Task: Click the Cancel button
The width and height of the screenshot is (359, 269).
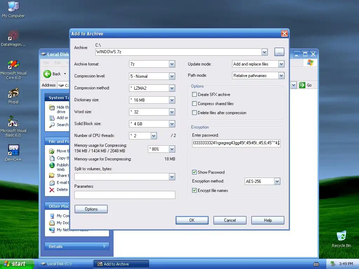Action: pos(230,220)
